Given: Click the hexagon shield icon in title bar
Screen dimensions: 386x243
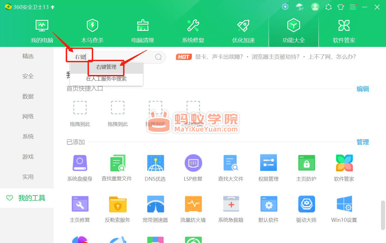Looking at the screenshot, I should coord(285,7).
